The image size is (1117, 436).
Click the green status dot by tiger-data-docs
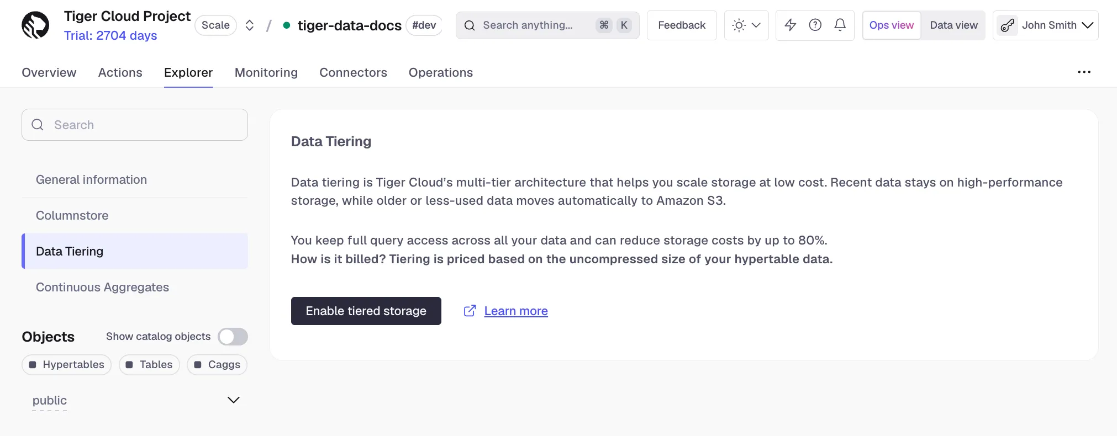(x=287, y=25)
